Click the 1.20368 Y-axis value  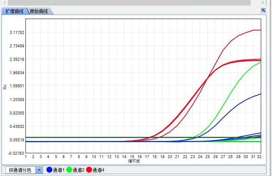pyautogui.click(x=17, y=100)
